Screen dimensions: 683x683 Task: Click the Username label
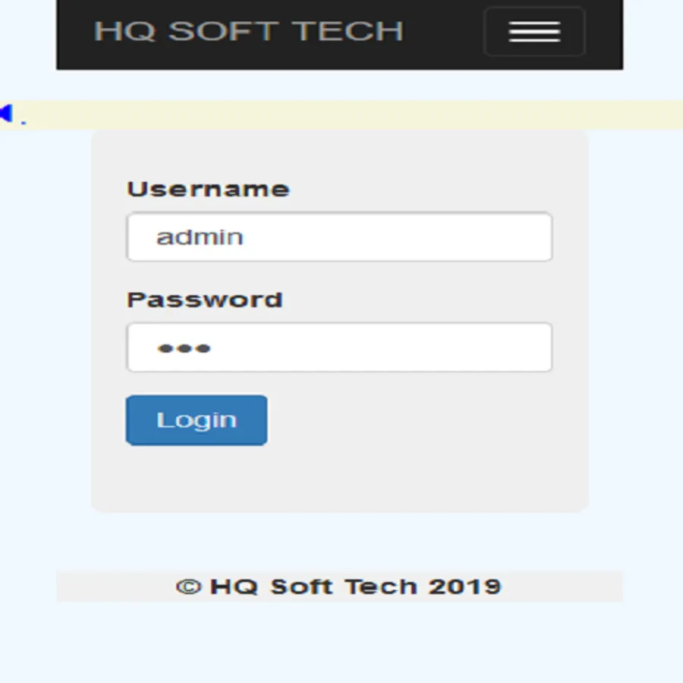tap(208, 190)
